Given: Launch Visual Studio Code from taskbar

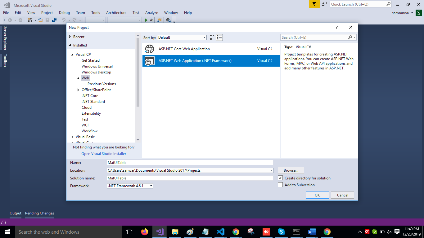Looking at the screenshot, I should click(x=221, y=232).
